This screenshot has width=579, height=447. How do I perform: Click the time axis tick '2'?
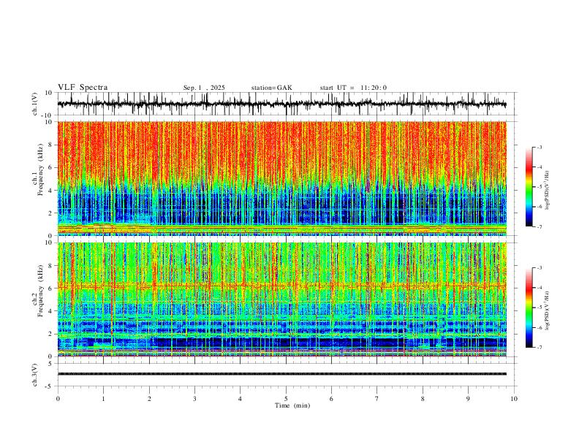(x=149, y=399)
